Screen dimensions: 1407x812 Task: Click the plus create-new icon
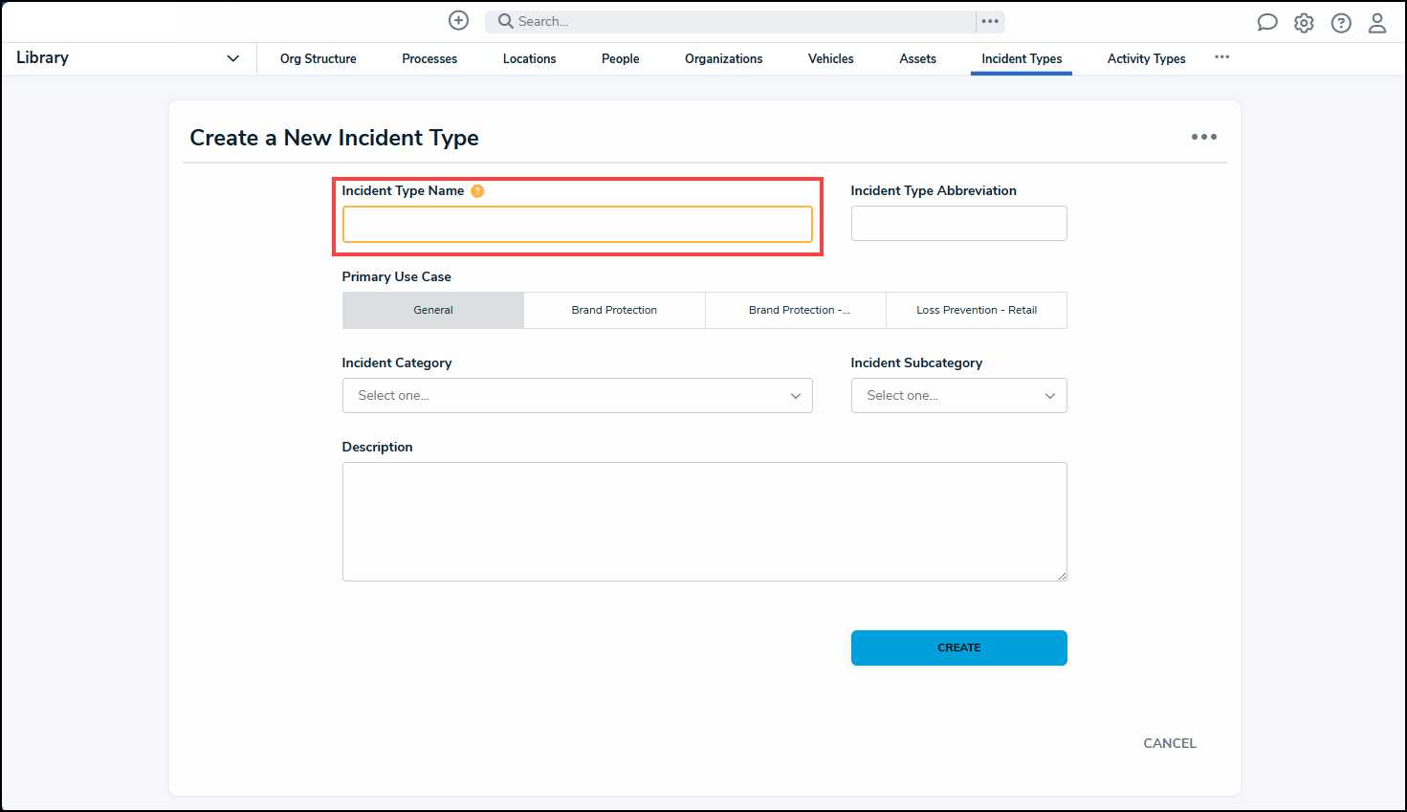click(459, 21)
